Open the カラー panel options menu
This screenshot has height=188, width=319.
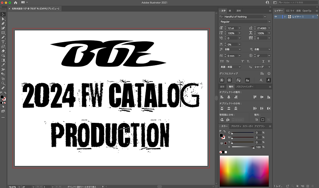tap(270, 126)
